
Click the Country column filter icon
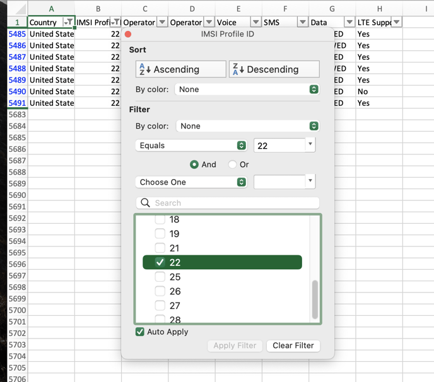coord(68,23)
